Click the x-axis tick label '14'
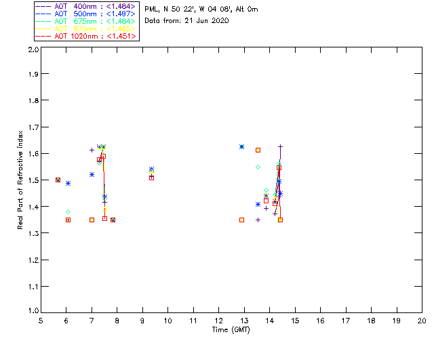 (270, 321)
